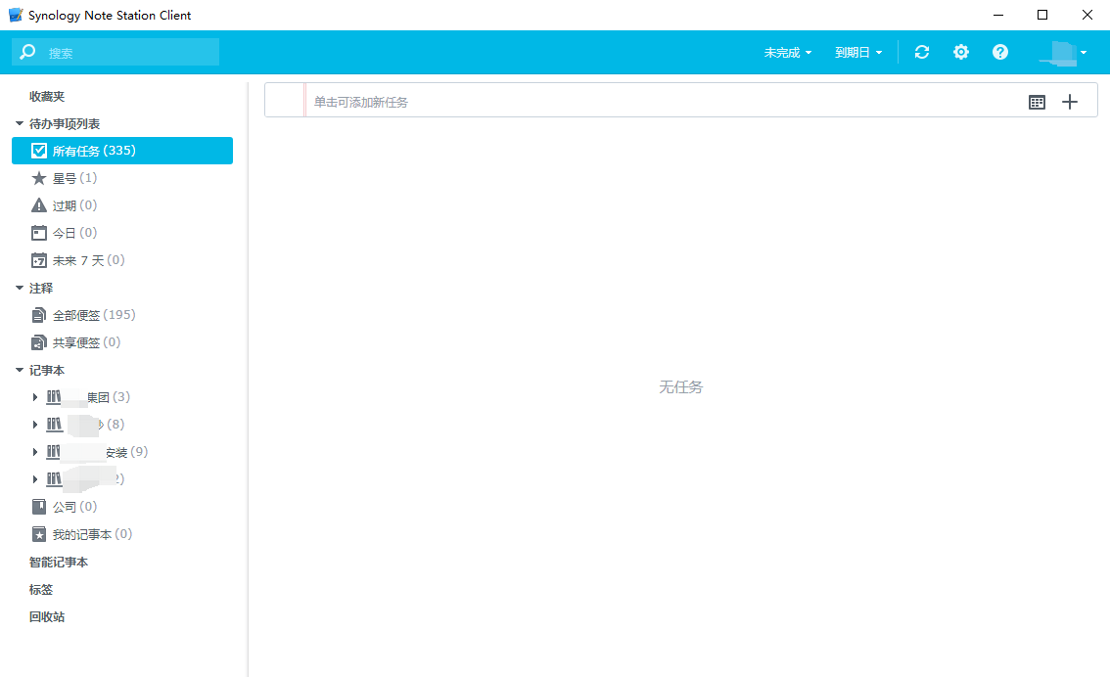Click the calendar icon for 今日

click(x=39, y=233)
